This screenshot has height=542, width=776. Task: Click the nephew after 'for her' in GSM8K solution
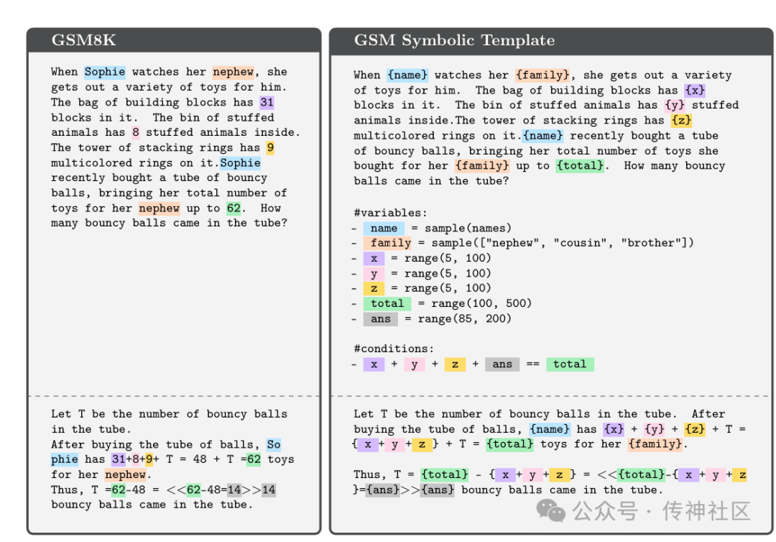click(125, 474)
